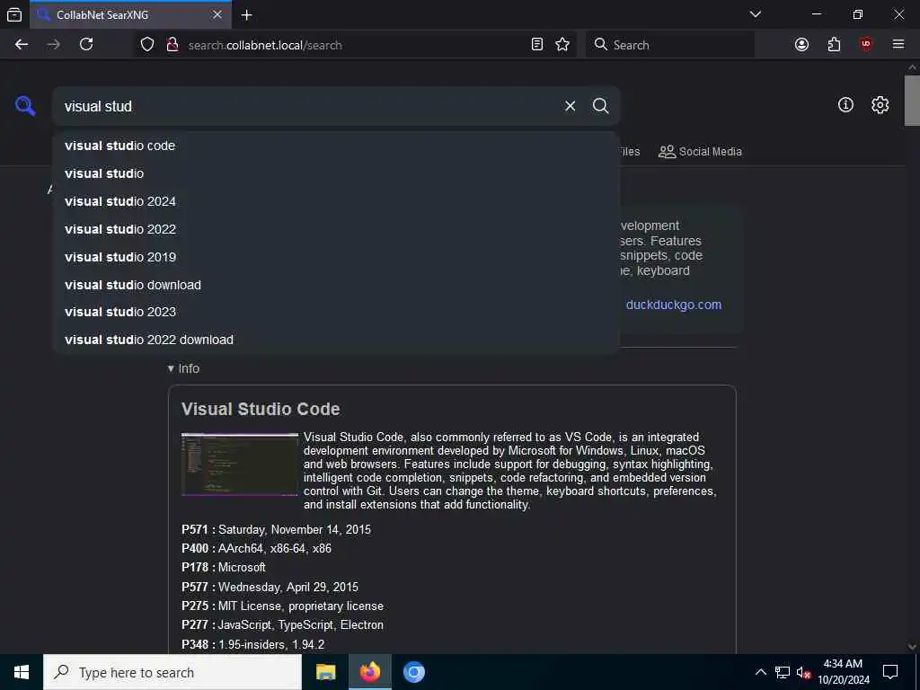Choose suggestion 'visual studio 2023'
The image size is (920, 690).
click(336, 312)
